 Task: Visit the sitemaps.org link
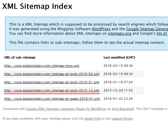[120, 34]
